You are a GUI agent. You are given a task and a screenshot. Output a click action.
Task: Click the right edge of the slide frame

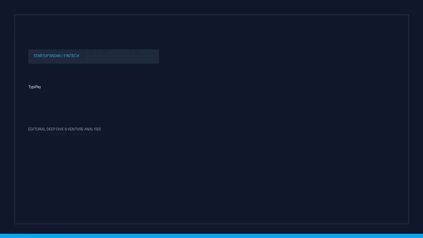(409, 119)
